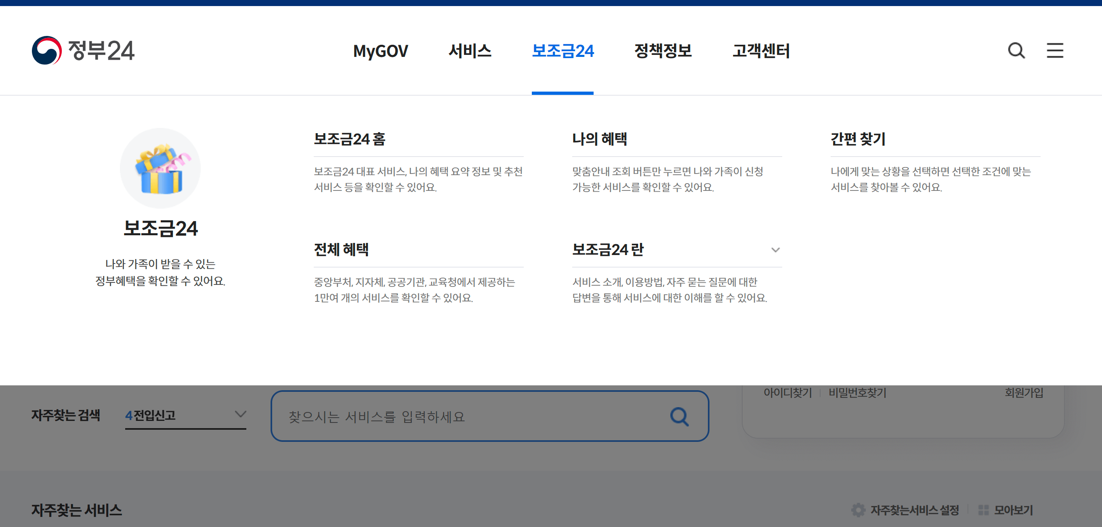Viewport: 1102px width, 527px height.
Task: Click the 회원가입 link
Action: tap(1024, 392)
